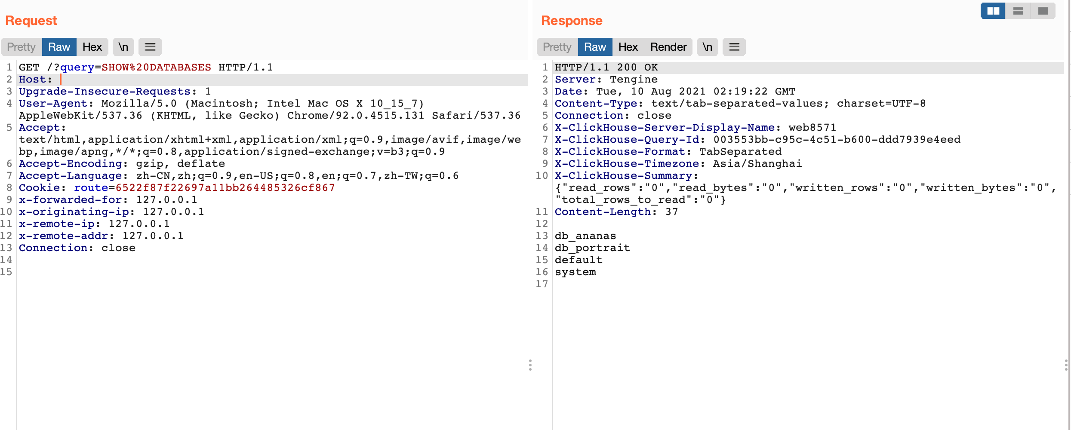This screenshot has width=1071, height=430.
Task: Open the Hex tab in Request
Action: pyautogui.click(x=92, y=47)
